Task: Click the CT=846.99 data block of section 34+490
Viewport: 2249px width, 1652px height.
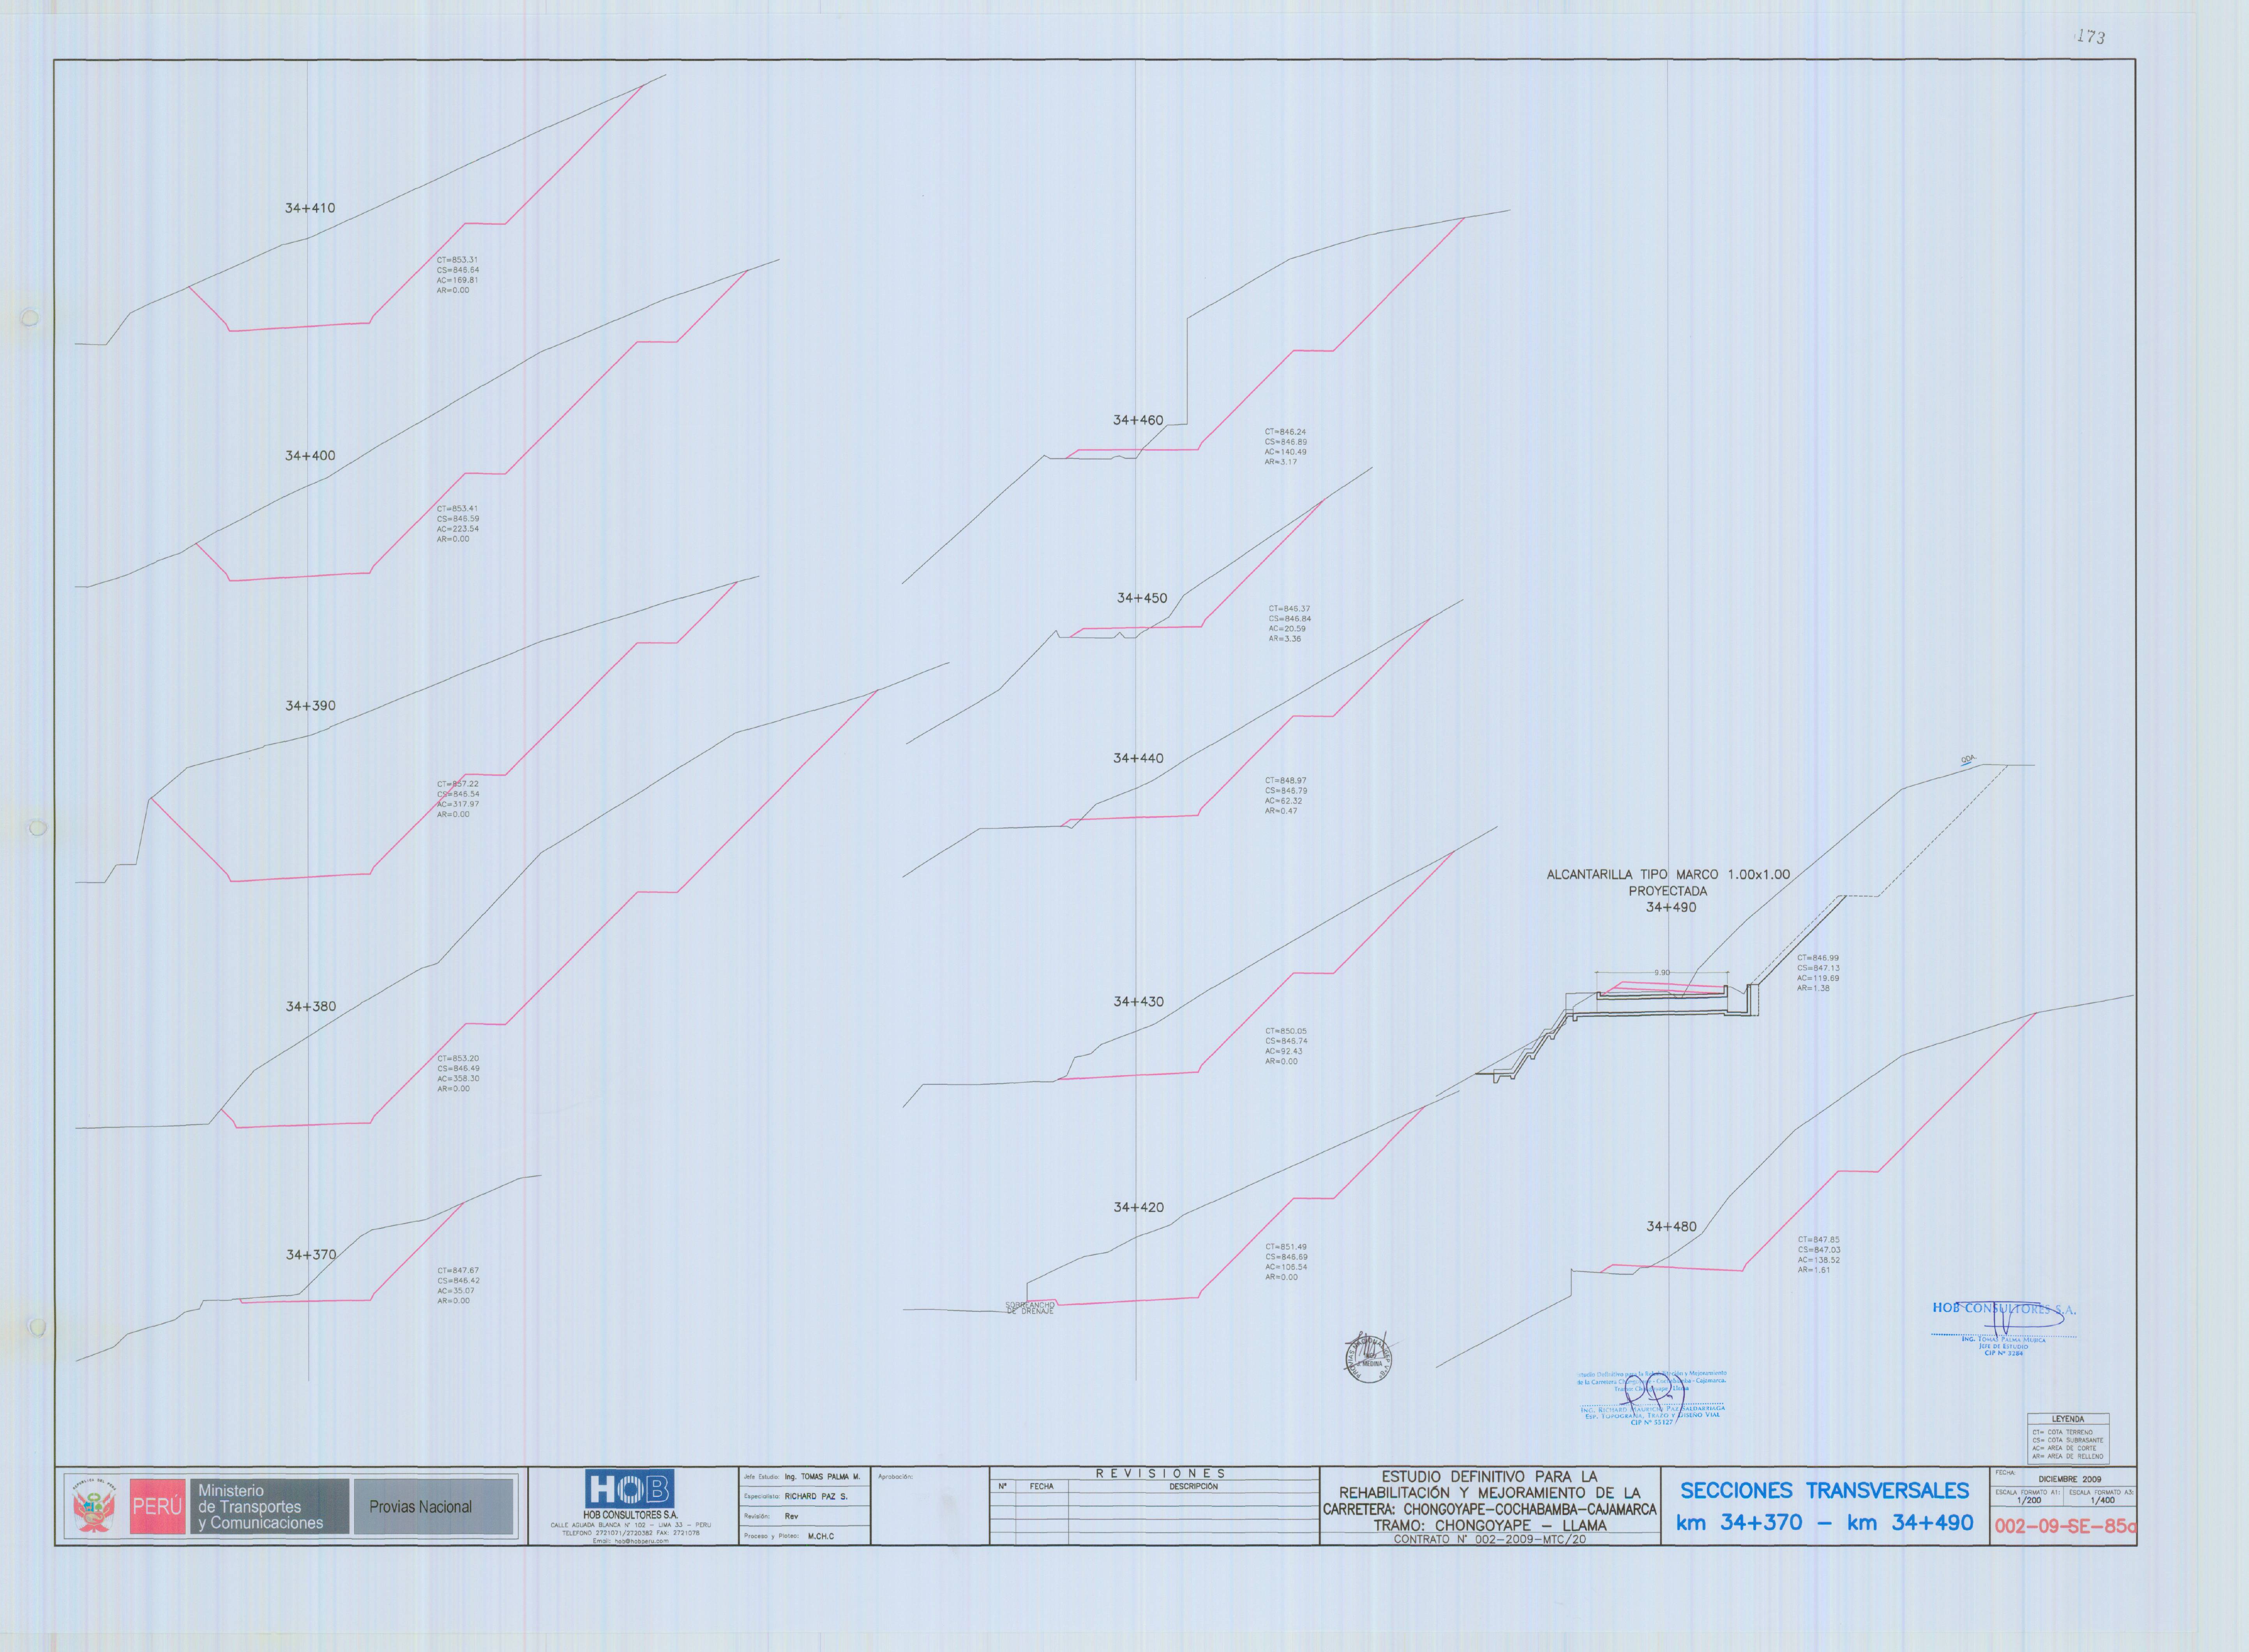Action: [1818, 973]
